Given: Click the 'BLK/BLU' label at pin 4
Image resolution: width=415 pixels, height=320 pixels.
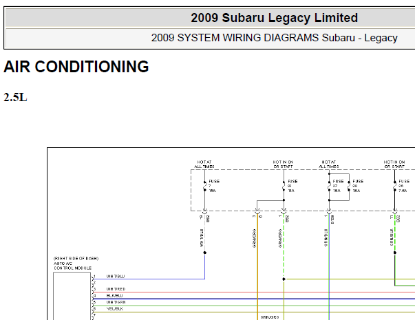Looking at the screenshot, I should click(115, 296).
